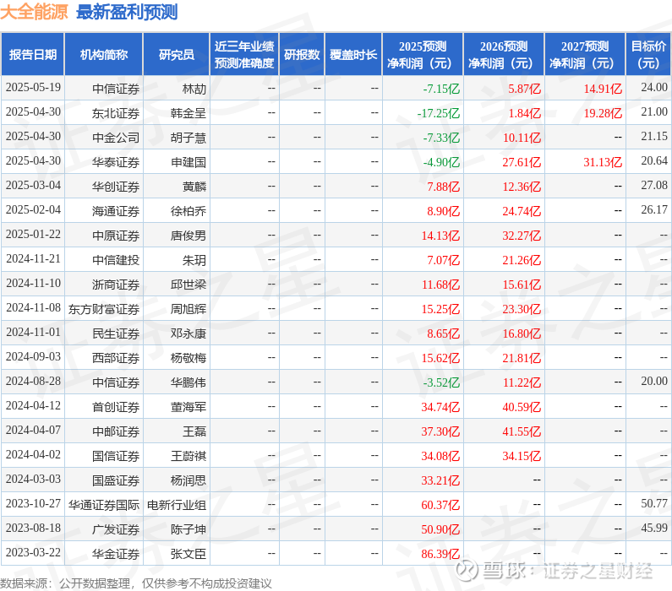
Task: Select the 2025预测净利润 column header
Action: pos(423,54)
